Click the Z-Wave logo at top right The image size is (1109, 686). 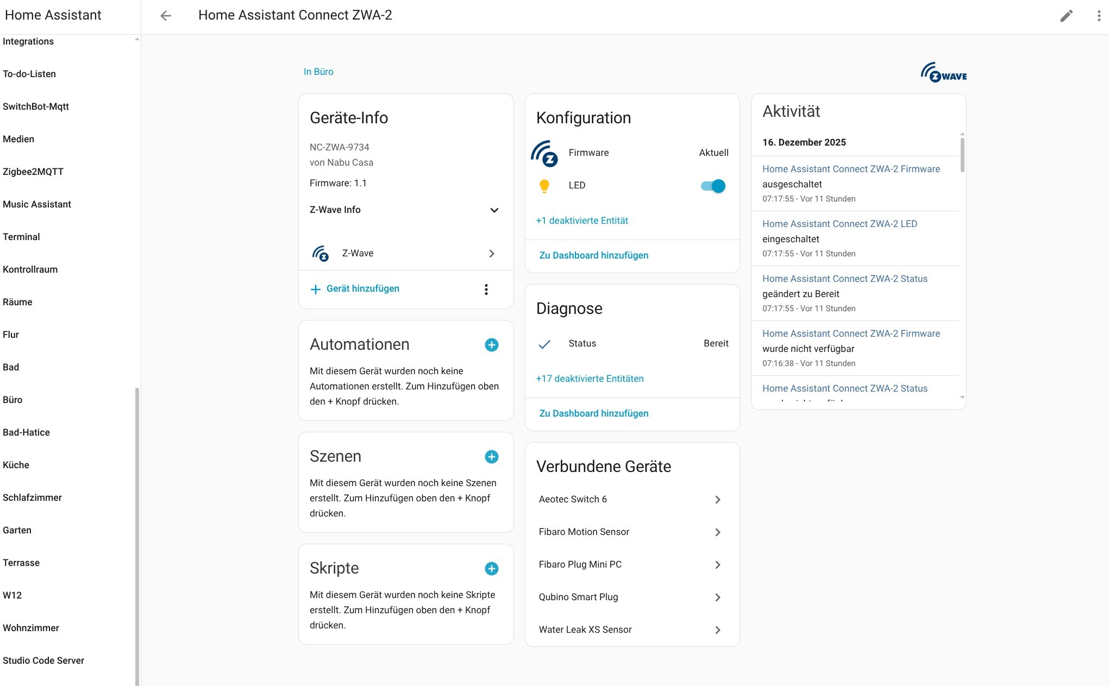pyautogui.click(x=943, y=72)
